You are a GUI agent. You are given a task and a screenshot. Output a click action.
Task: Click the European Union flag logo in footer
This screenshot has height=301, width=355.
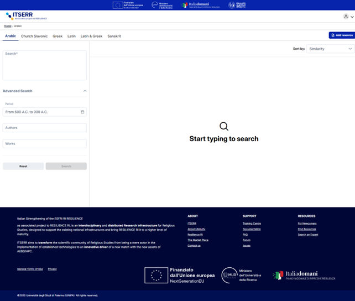156,275
